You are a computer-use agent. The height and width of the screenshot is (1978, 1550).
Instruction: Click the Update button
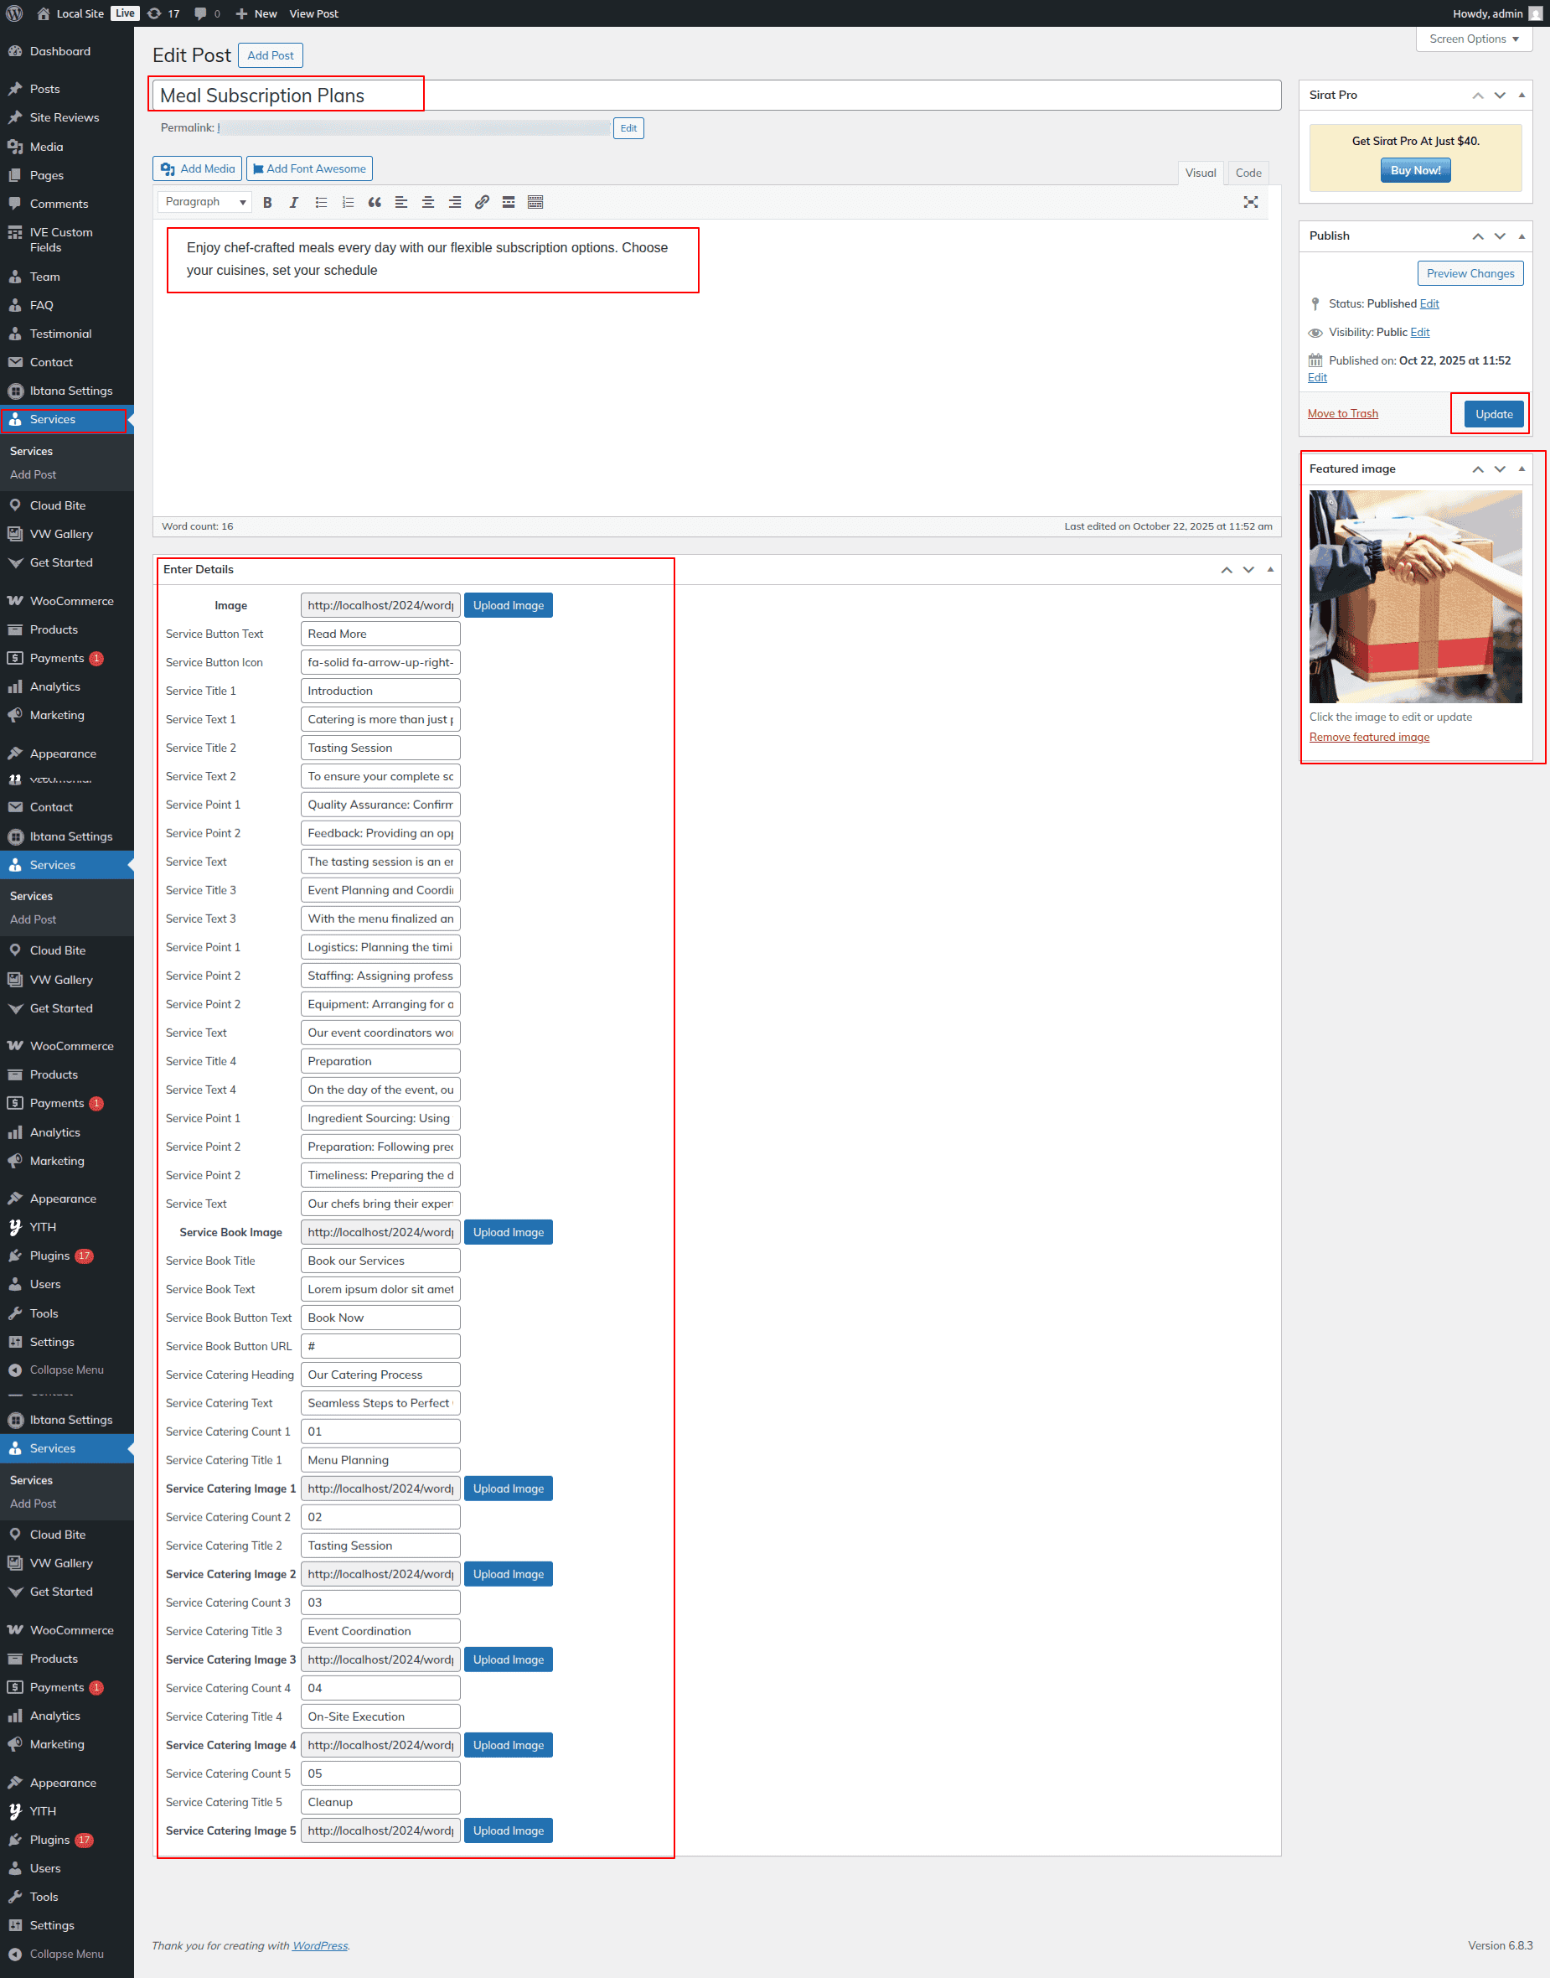tap(1493, 414)
